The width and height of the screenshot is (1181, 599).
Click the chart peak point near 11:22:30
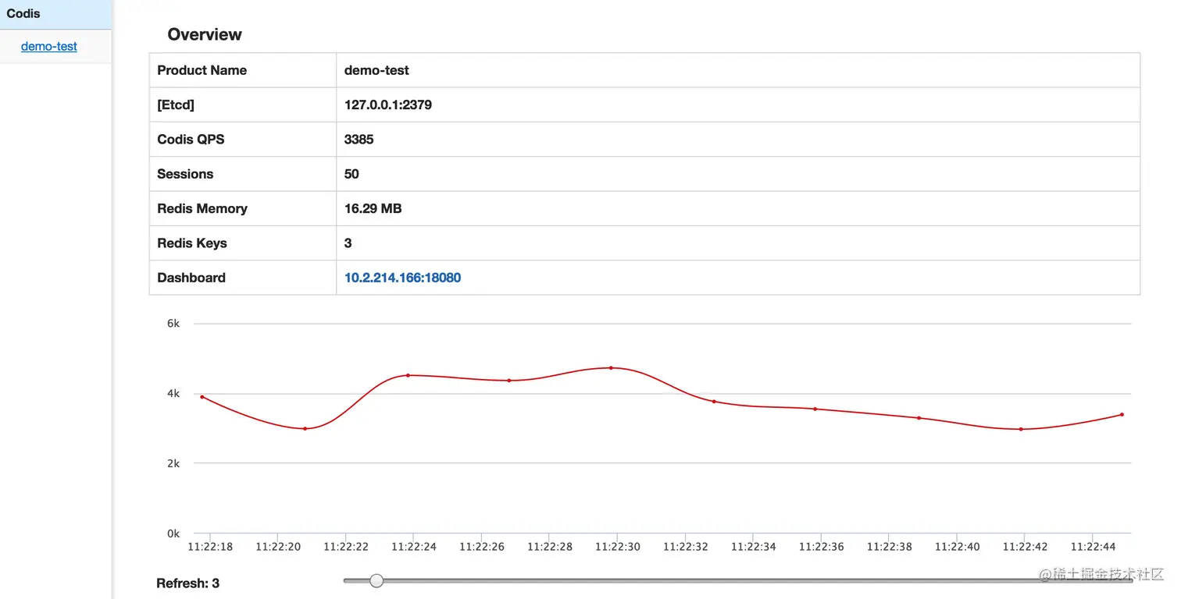coord(611,367)
